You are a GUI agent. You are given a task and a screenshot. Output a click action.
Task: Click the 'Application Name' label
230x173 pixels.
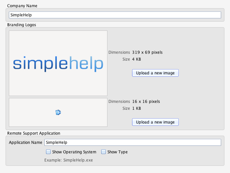coord(26,143)
